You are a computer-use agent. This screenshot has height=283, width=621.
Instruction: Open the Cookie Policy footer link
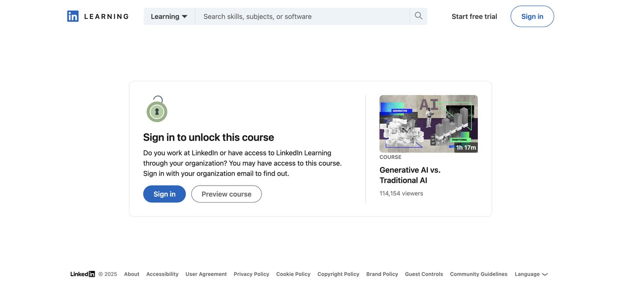[x=294, y=274]
